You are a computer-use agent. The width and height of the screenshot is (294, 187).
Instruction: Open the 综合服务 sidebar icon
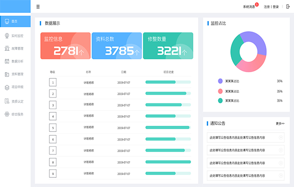(x=7, y=114)
